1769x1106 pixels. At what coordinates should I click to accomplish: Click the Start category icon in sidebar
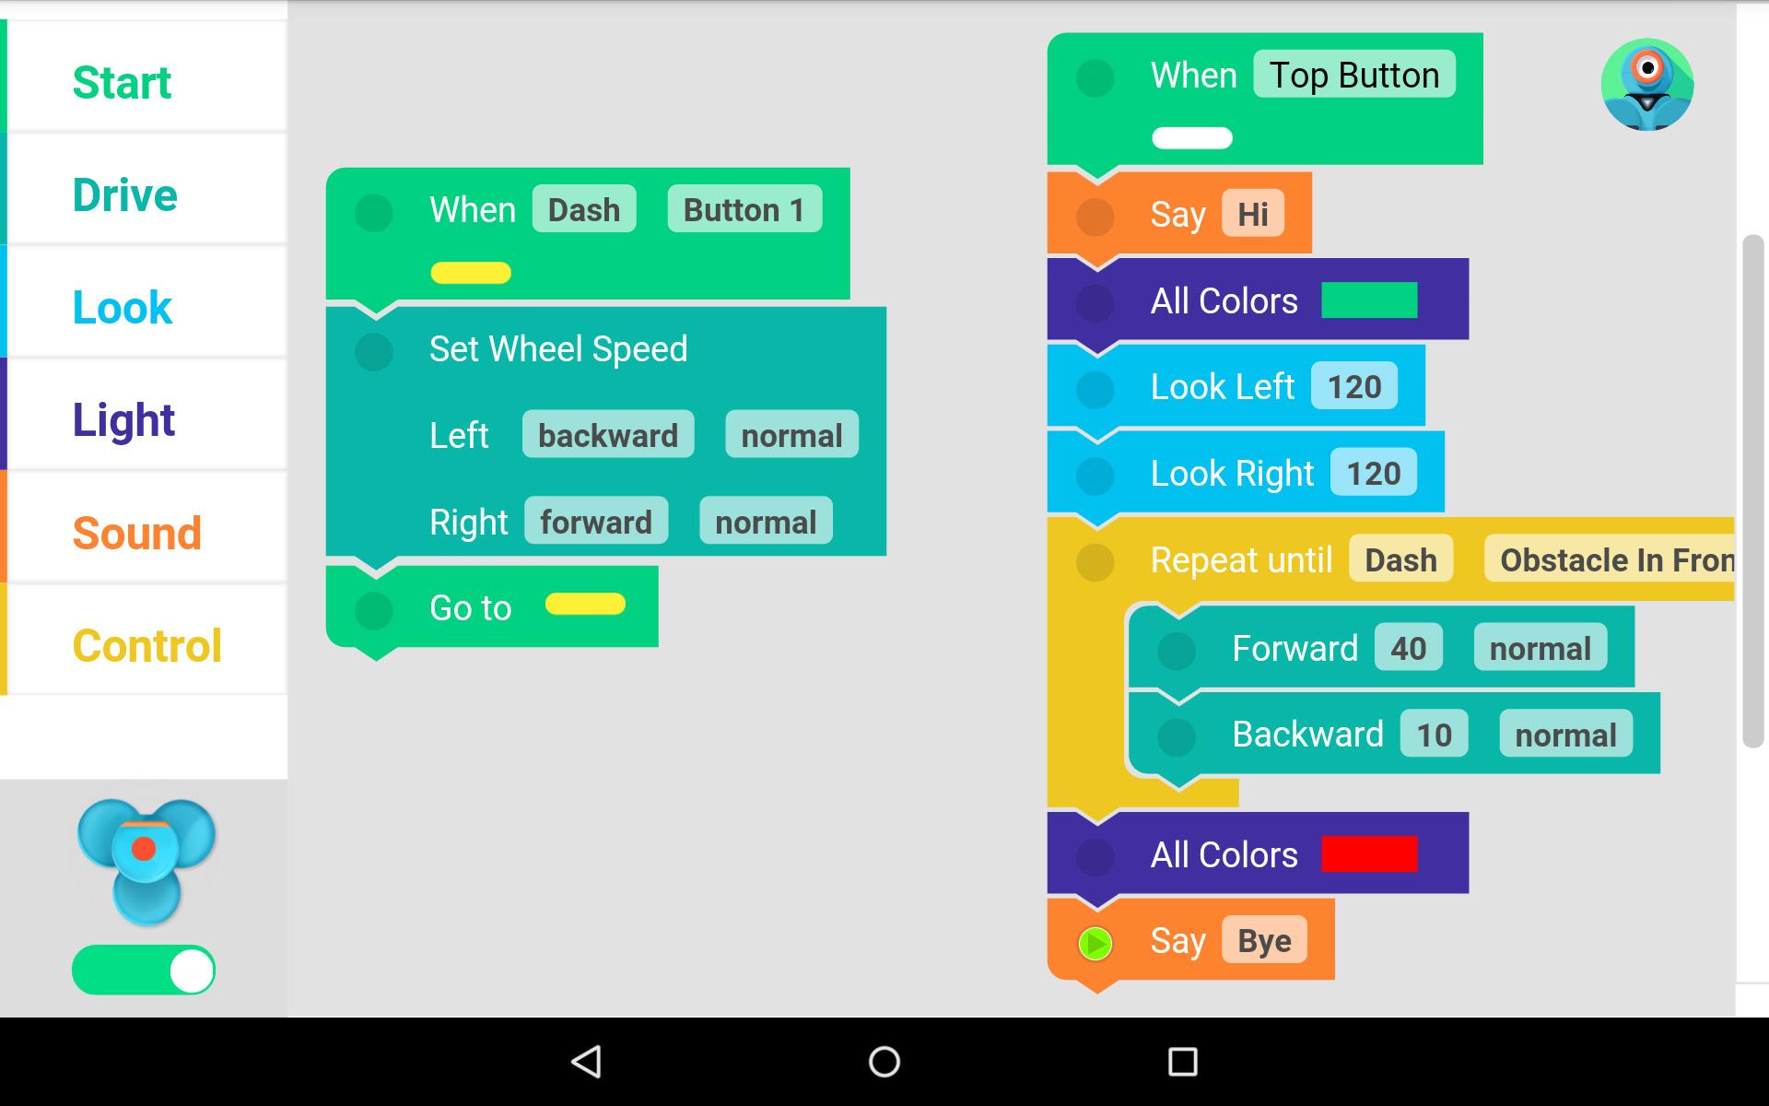[x=144, y=79]
